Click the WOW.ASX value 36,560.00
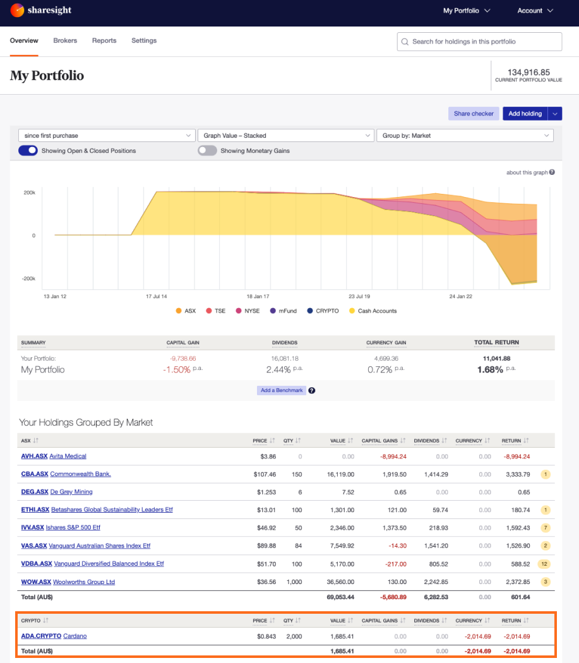 340,582
